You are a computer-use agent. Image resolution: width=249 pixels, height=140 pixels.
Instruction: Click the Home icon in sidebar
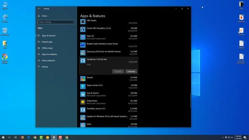coord(39,16)
